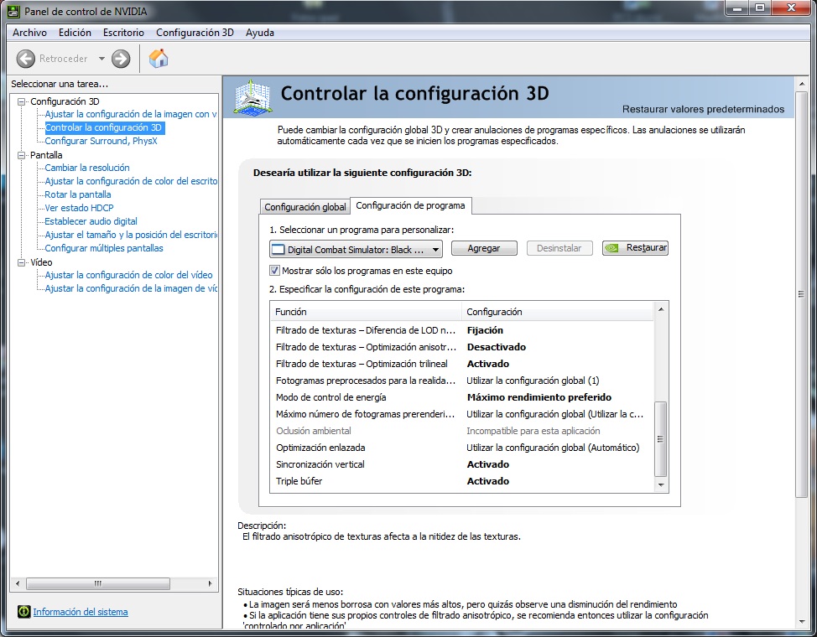Image resolution: width=817 pixels, height=637 pixels.
Task: Click the Desinstalar button
Action: pos(559,248)
